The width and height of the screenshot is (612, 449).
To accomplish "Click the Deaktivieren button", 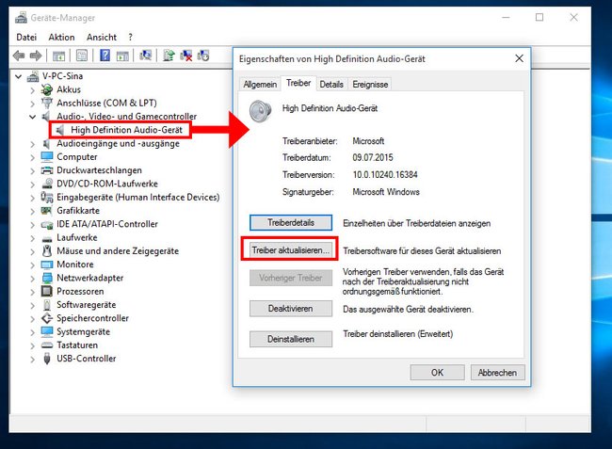I will (x=291, y=309).
